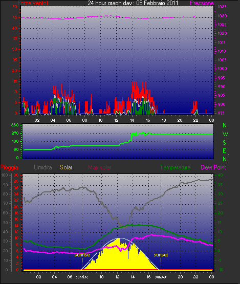
Task: Click the S compass label beside wind direction
Action: click(225, 143)
